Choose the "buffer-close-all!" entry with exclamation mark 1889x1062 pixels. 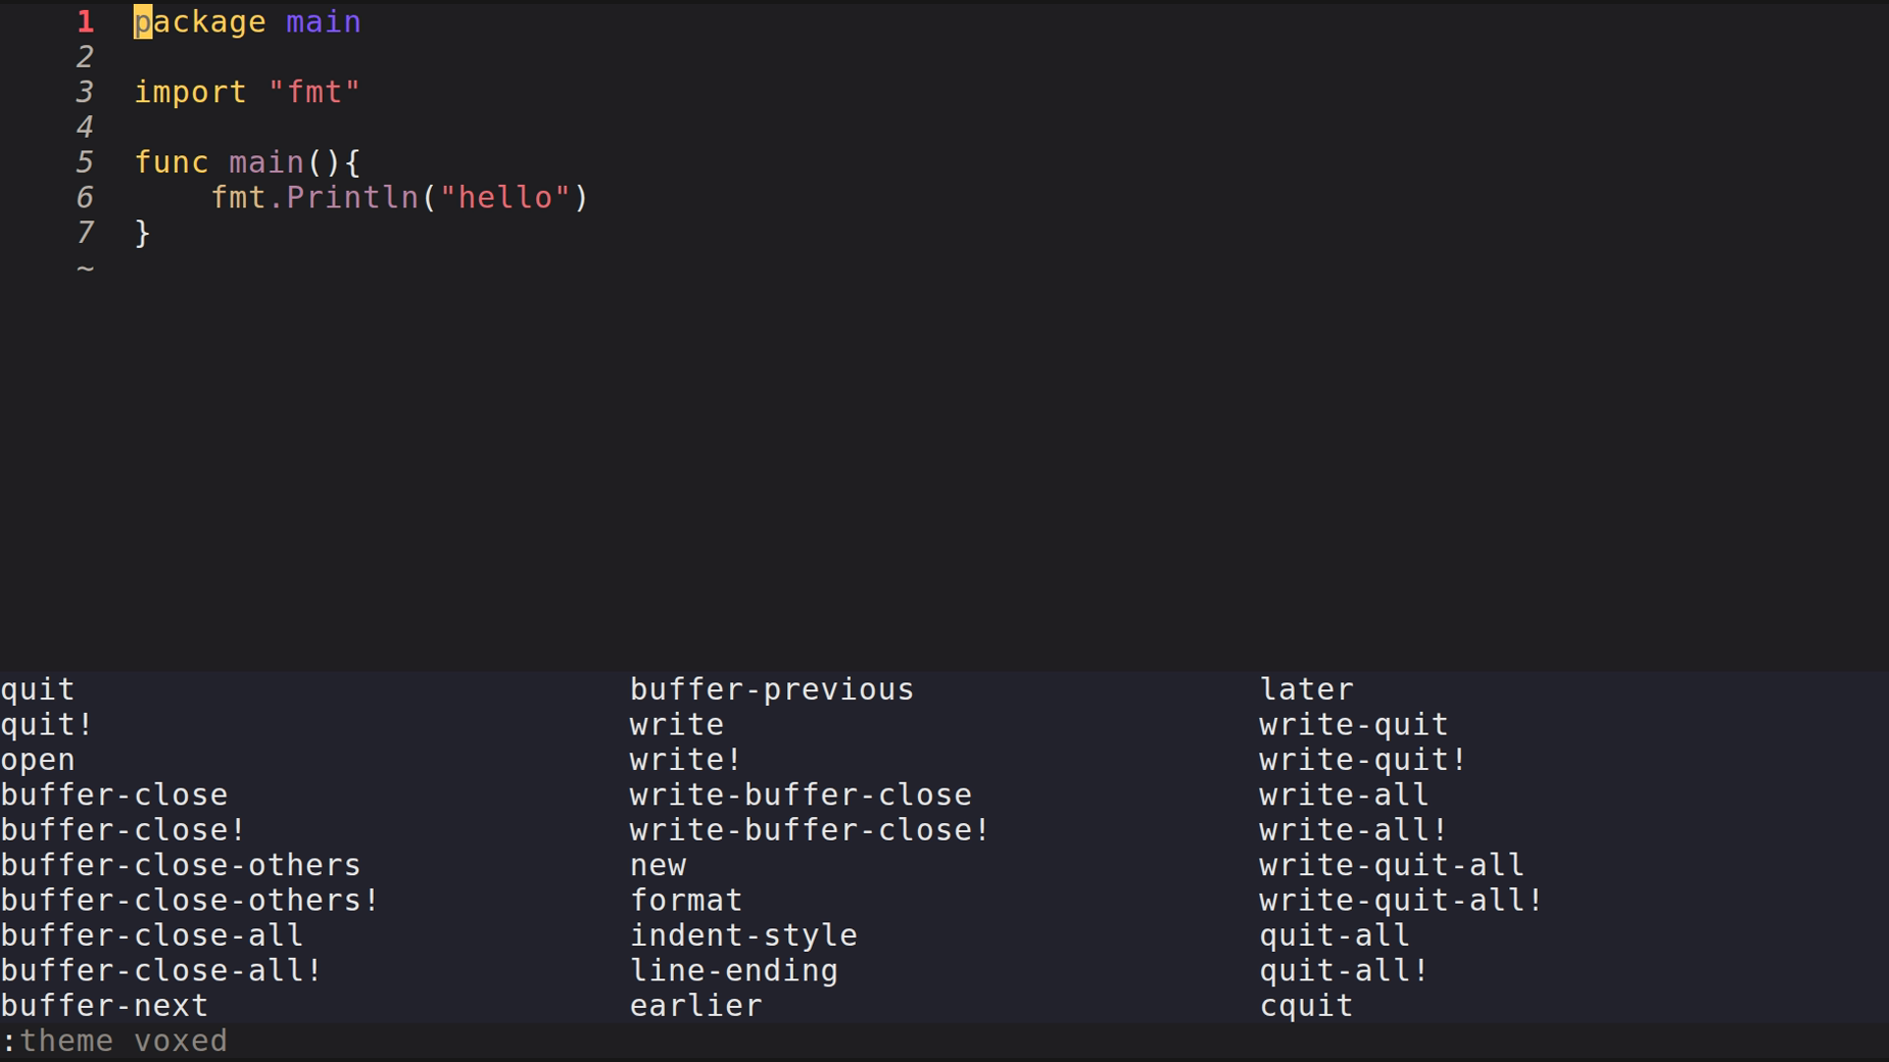tap(161, 972)
